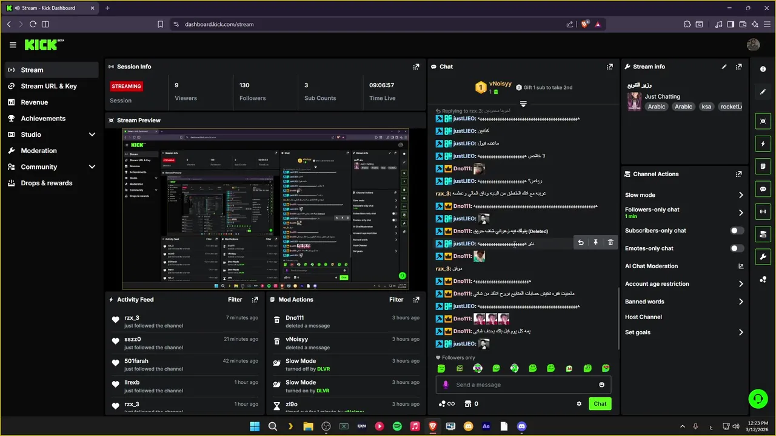Click the Send a message field

523,385
